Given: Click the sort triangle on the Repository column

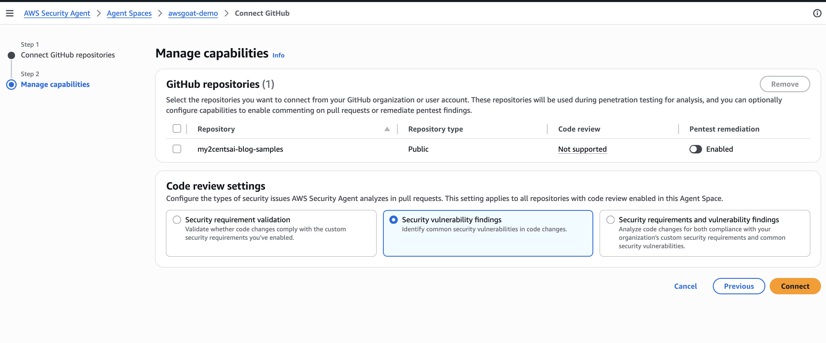Looking at the screenshot, I should (387, 129).
